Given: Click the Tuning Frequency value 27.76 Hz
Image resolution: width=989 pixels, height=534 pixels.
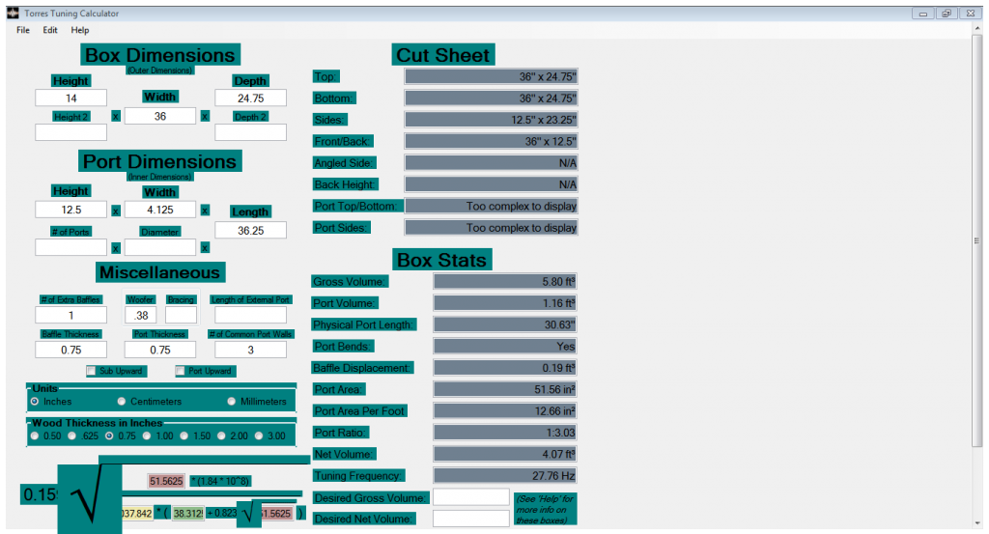Looking at the screenshot, I should pyautogui.click(x=505, y=475).
